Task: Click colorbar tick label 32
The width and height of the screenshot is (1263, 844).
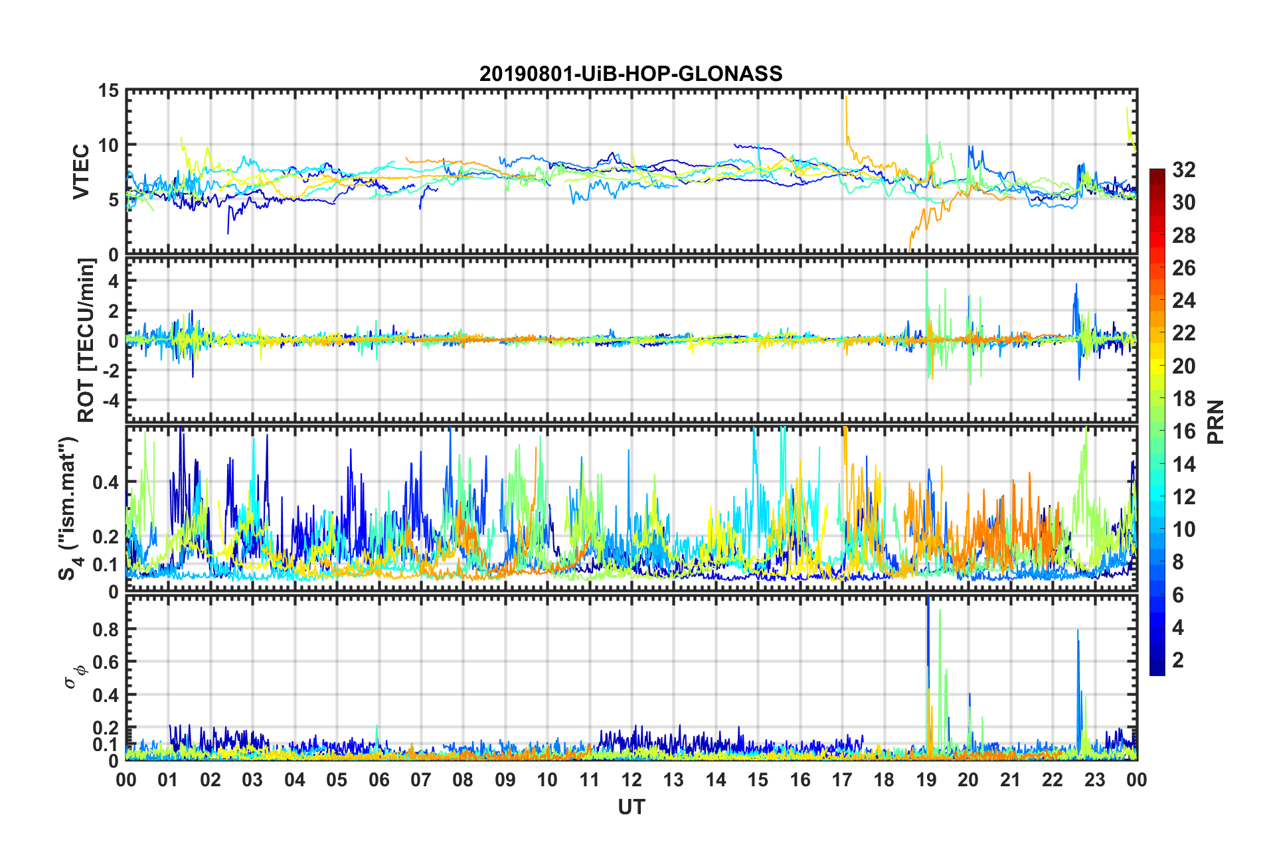Action: 1183,170
